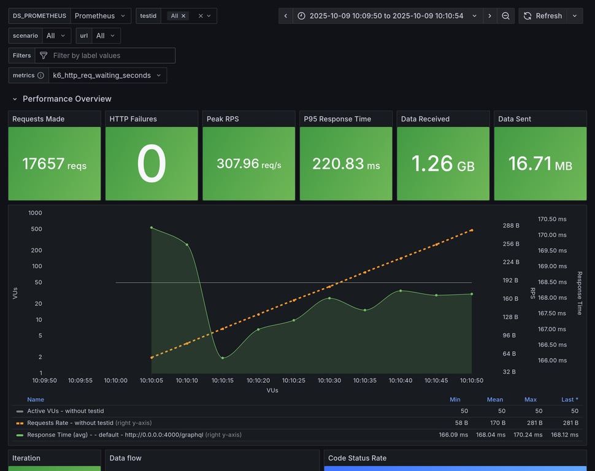Zoom out the time range
595x471 pixels.
click(x=505, y=16)
